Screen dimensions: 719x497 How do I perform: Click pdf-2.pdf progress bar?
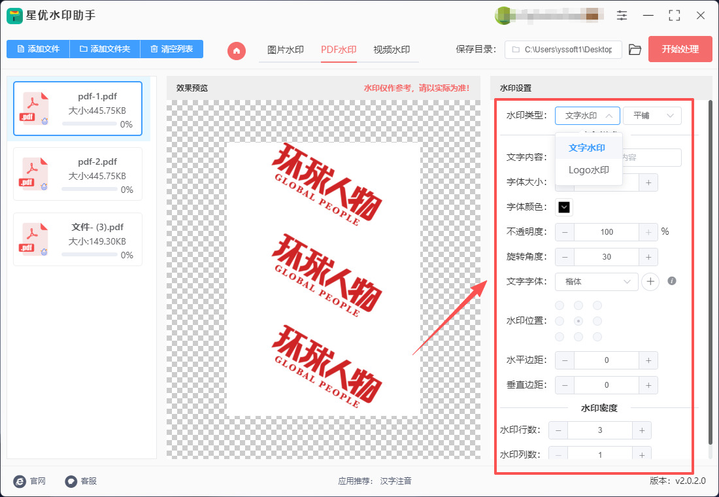pyautogui.click(x=90, y=189)
